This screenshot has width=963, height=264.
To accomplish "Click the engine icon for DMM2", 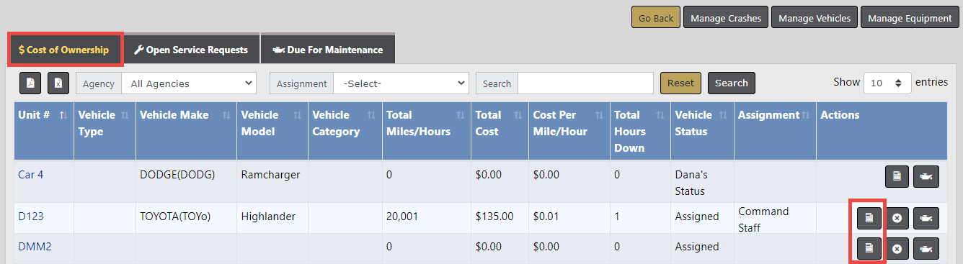I will (x=926, y=248).
